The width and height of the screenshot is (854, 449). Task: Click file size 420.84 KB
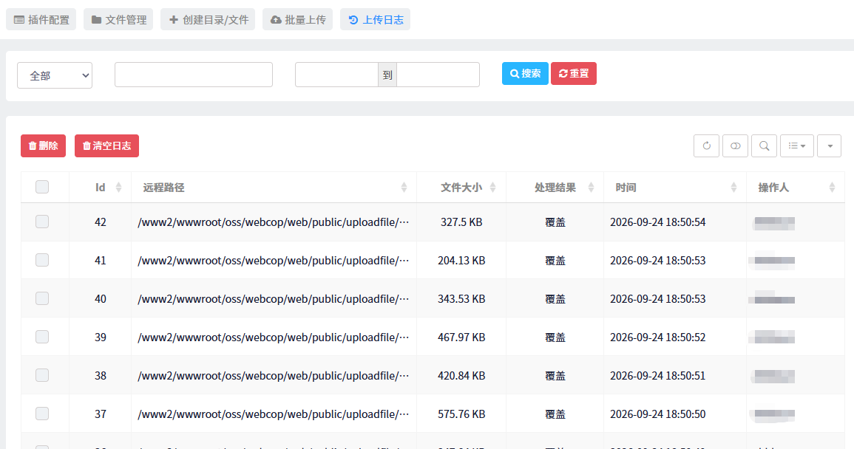coord(461,376)
